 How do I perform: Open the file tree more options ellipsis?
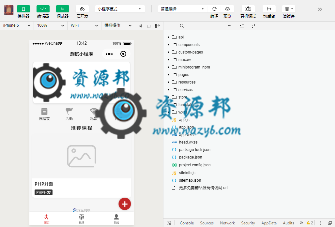230,26
